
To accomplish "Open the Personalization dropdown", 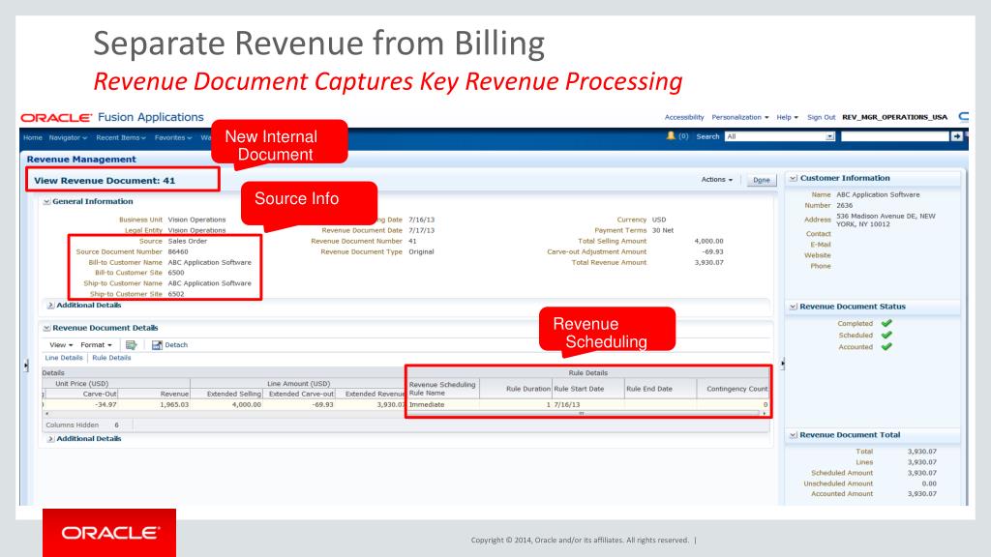I will coord(740,117).
